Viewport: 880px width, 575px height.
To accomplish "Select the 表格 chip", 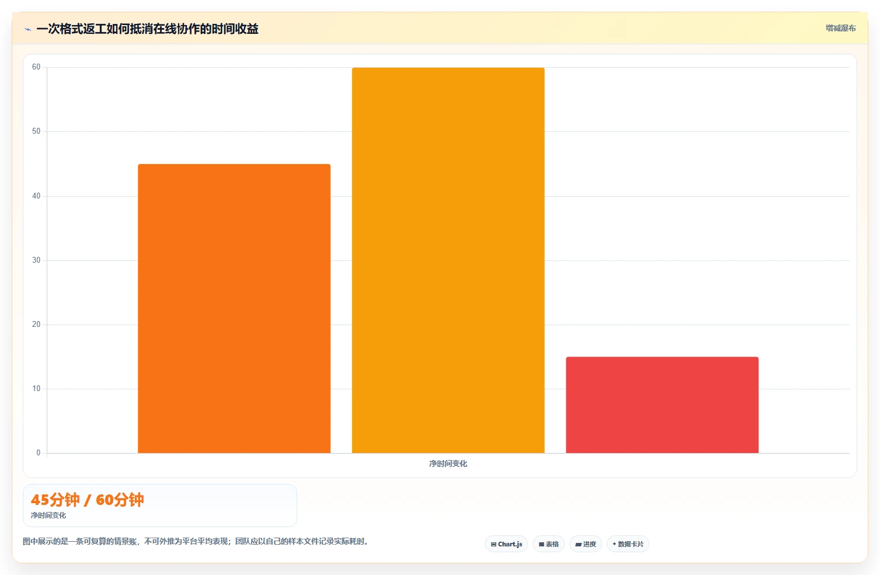I will coord(548,544).
